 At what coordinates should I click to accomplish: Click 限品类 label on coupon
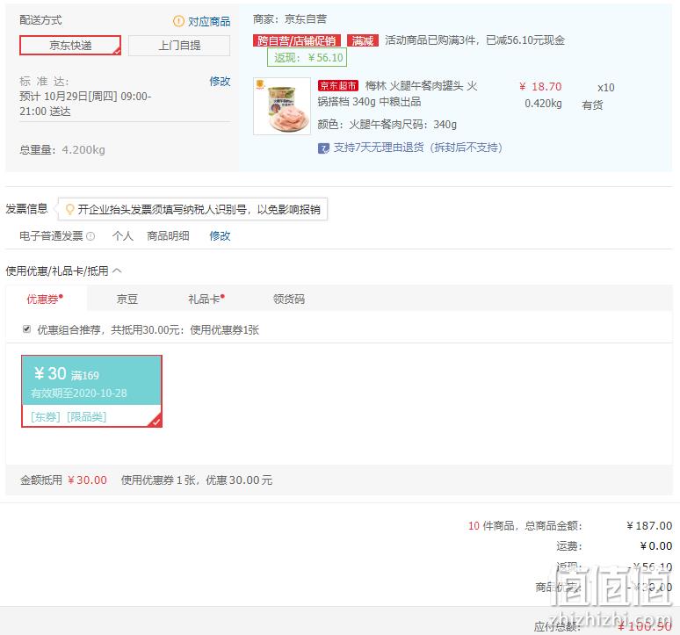pyautogui.click(x=86, y=416)
